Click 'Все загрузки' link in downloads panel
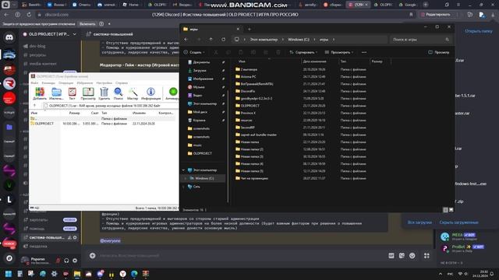This screenshot has height=280, width=499. click(x=419, y=222)
